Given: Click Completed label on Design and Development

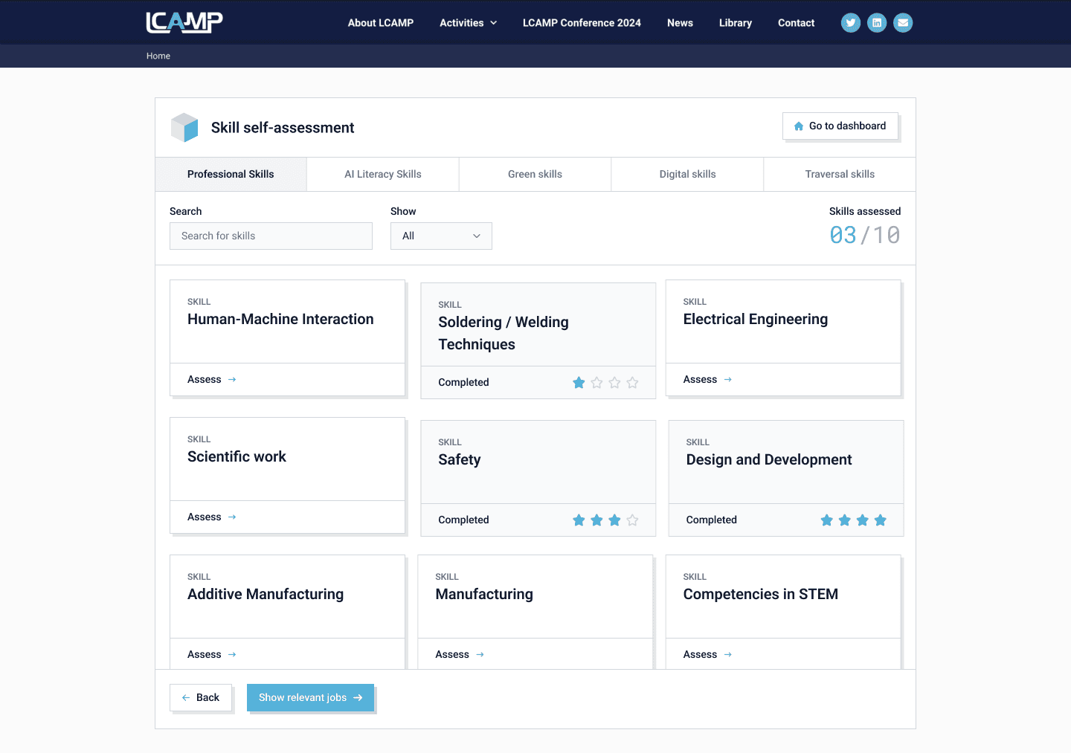Looking at the screenshot, I should pyautogui.click(x=711, y=520).
